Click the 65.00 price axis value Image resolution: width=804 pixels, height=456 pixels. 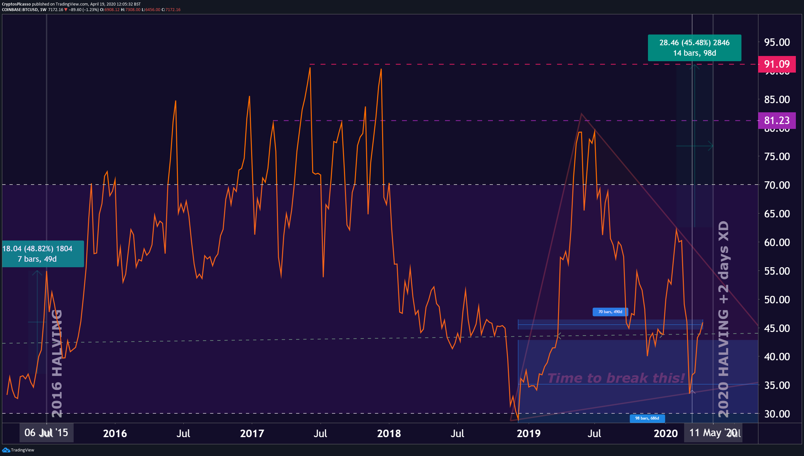[777, 214]
